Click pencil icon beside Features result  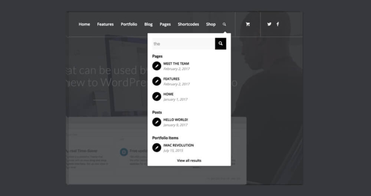(x=157, y=81)
